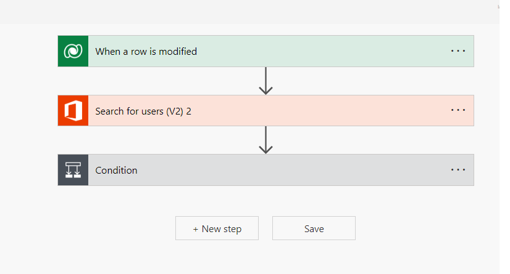Open ellipsis menu for Search for users (V2) 2

458,110
